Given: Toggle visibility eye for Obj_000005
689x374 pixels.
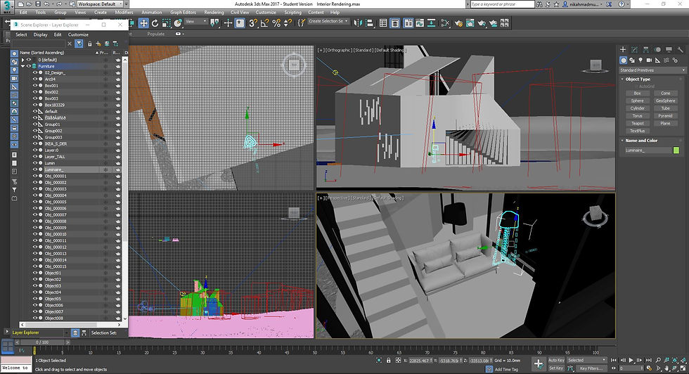Looking at the screenshot, I should 35,202.
